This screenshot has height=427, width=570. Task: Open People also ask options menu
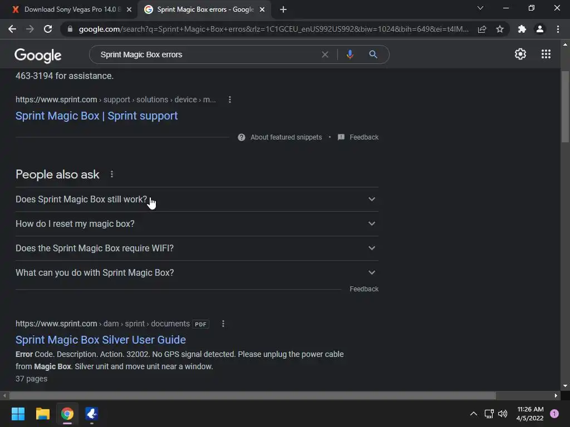click(112, 174)
